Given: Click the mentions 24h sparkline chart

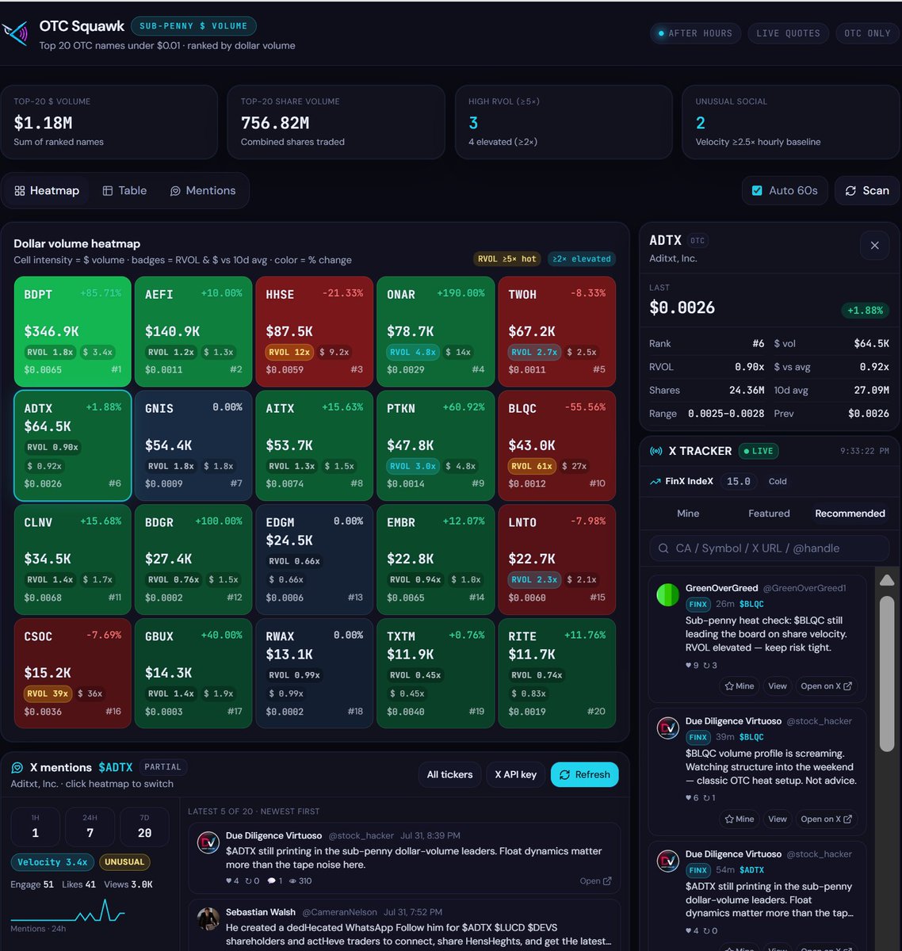Looking at the screenshot, I should click(x=67, y=910).
